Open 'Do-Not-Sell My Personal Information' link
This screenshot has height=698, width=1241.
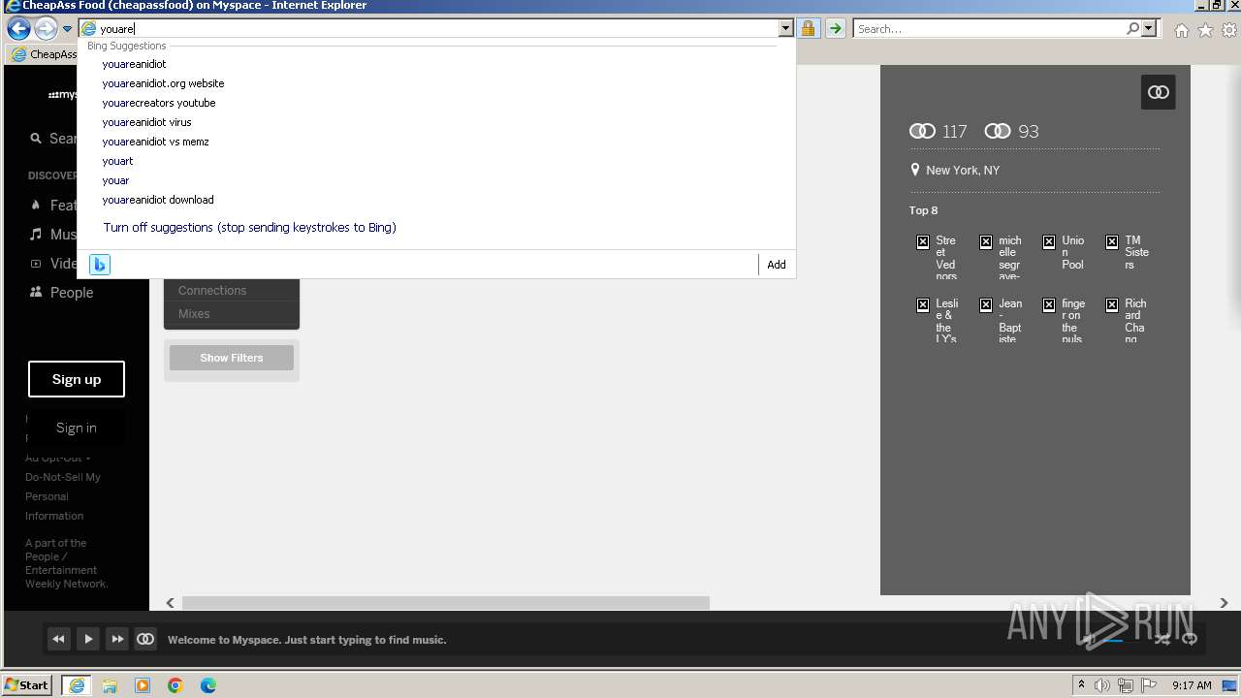coord(63,496)
